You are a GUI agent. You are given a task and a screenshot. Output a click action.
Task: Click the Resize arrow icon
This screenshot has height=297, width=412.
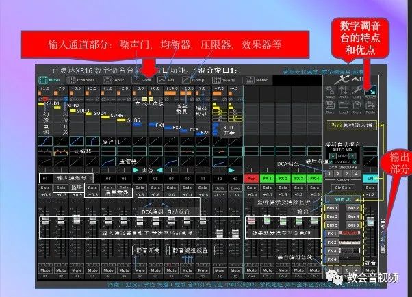370,92
